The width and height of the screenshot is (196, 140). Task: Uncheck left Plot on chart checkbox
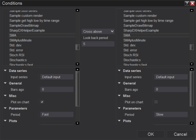point(42,102)
